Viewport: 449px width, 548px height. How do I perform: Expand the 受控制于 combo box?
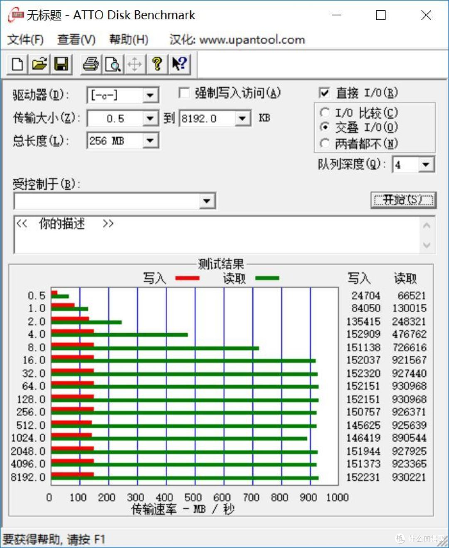207,201
